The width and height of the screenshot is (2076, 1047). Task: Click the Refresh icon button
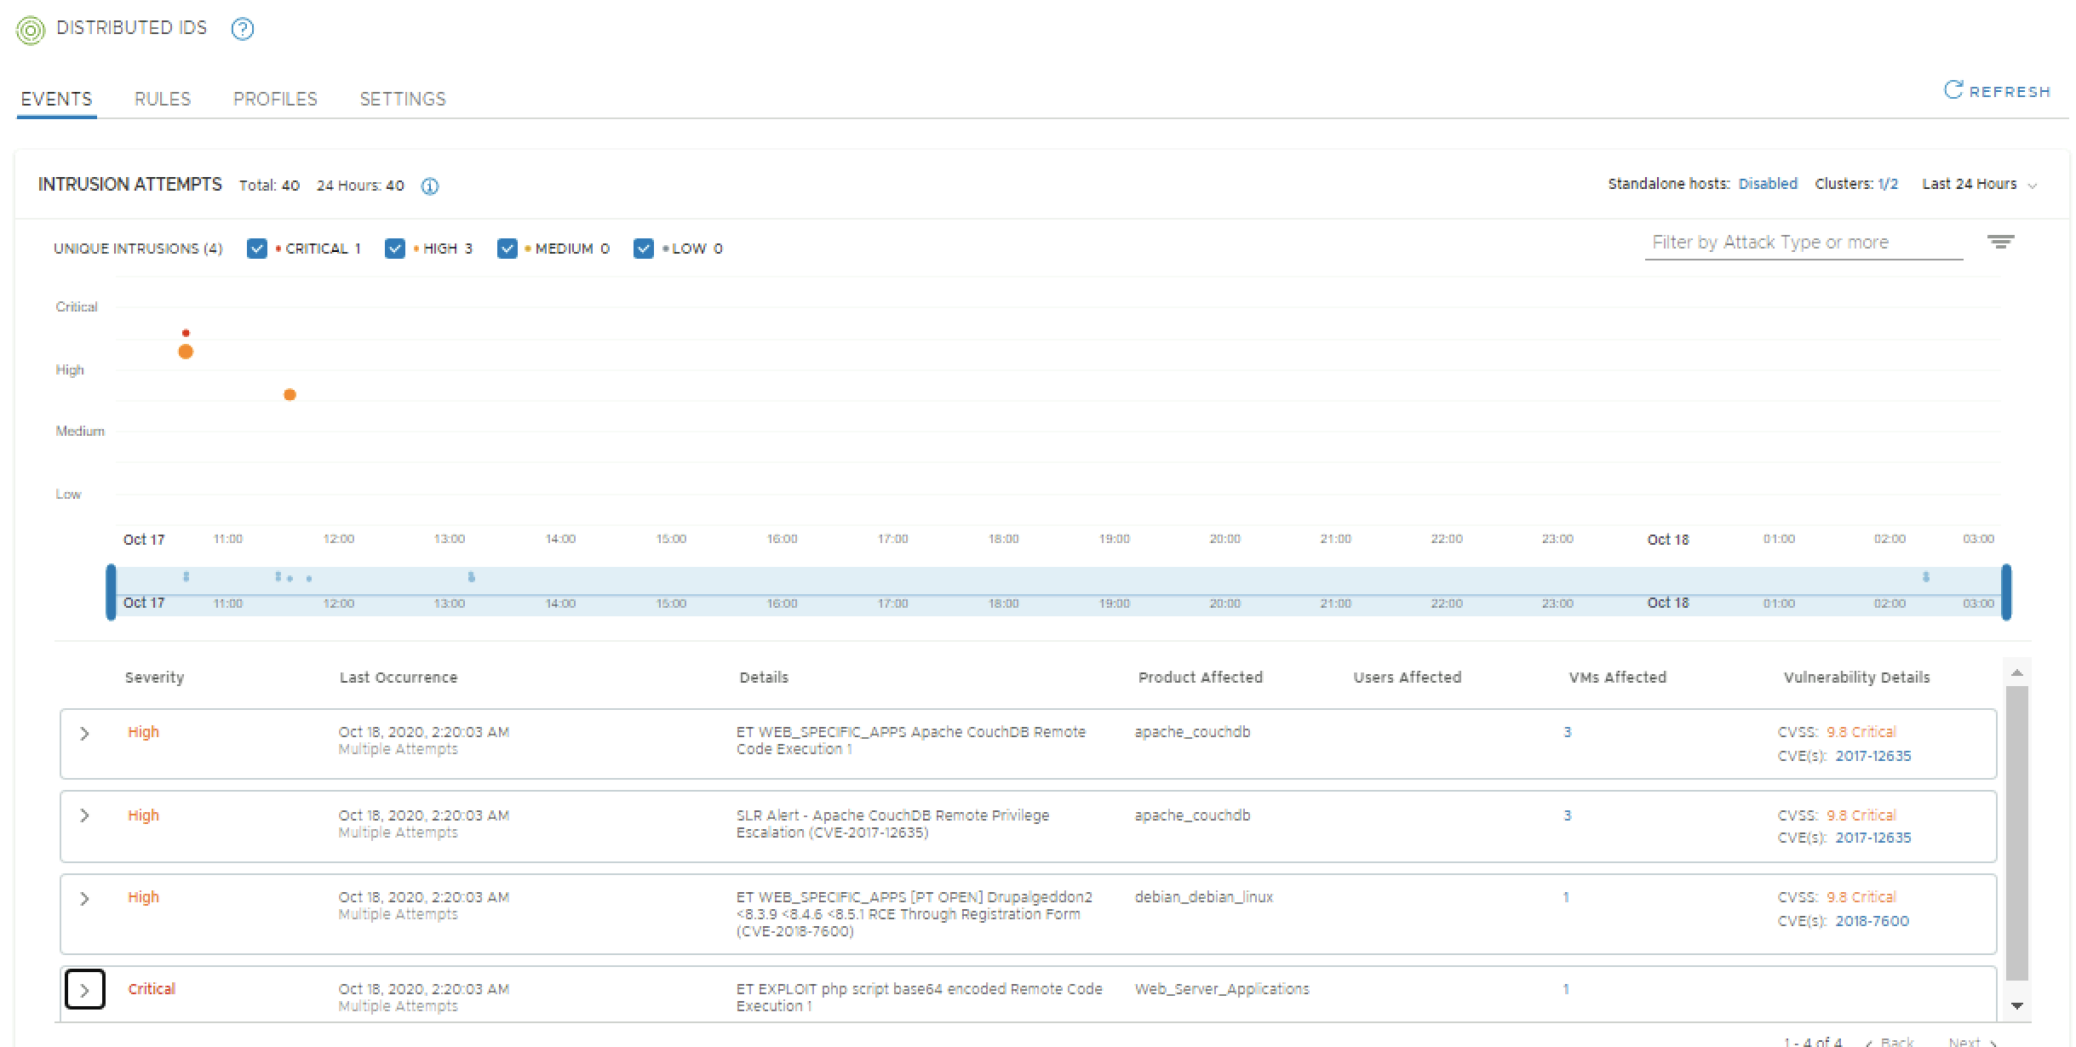point(1953,90)
